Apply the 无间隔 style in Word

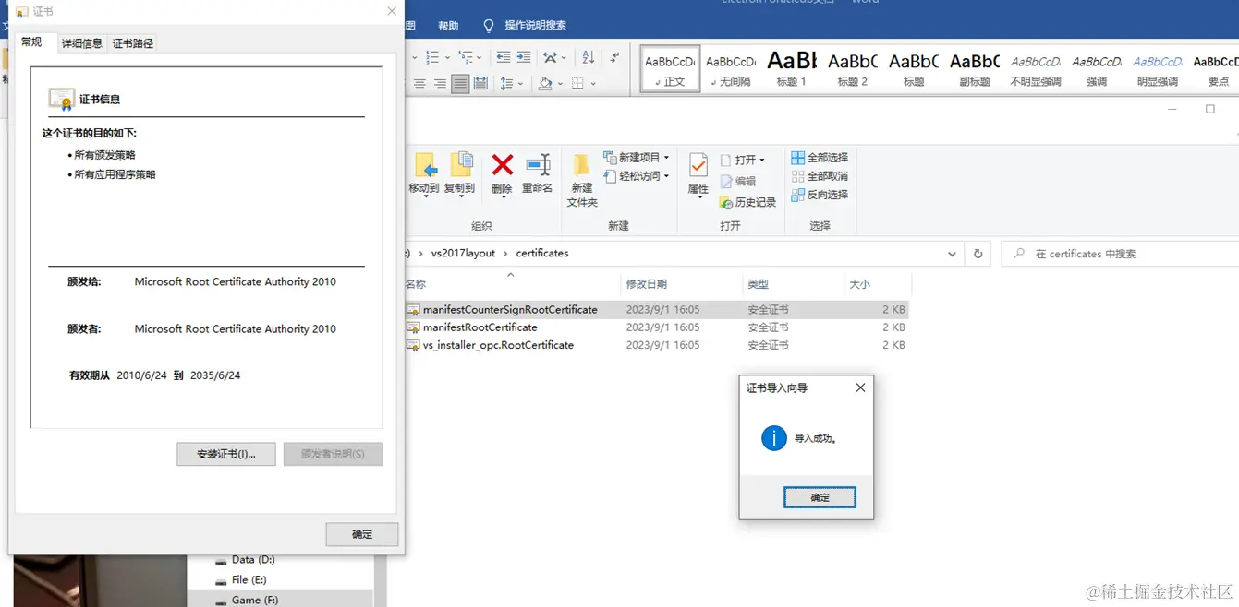pyautogui.click(x=731, y=69)
